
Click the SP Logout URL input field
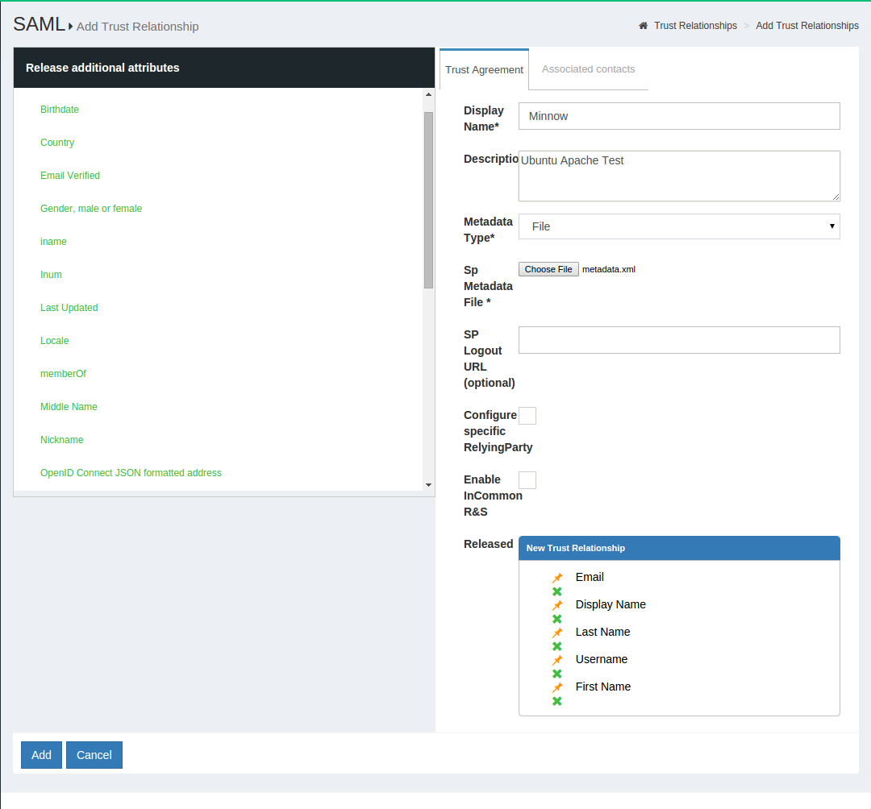point(678,340)
